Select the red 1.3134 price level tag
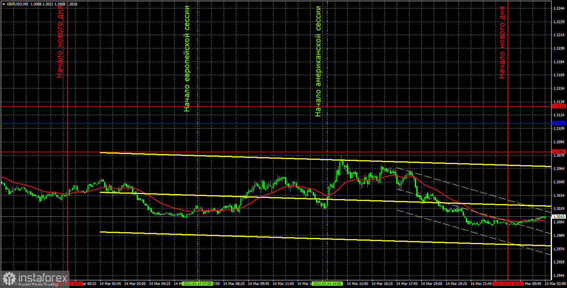 click(x=559, y=106)
